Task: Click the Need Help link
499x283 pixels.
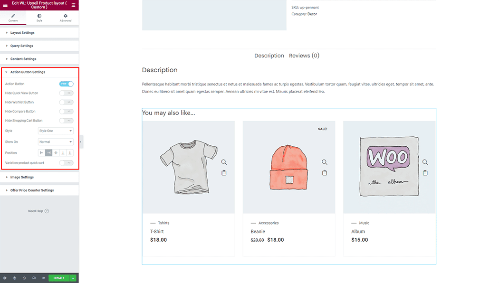Action: click(x=38, y=211)
